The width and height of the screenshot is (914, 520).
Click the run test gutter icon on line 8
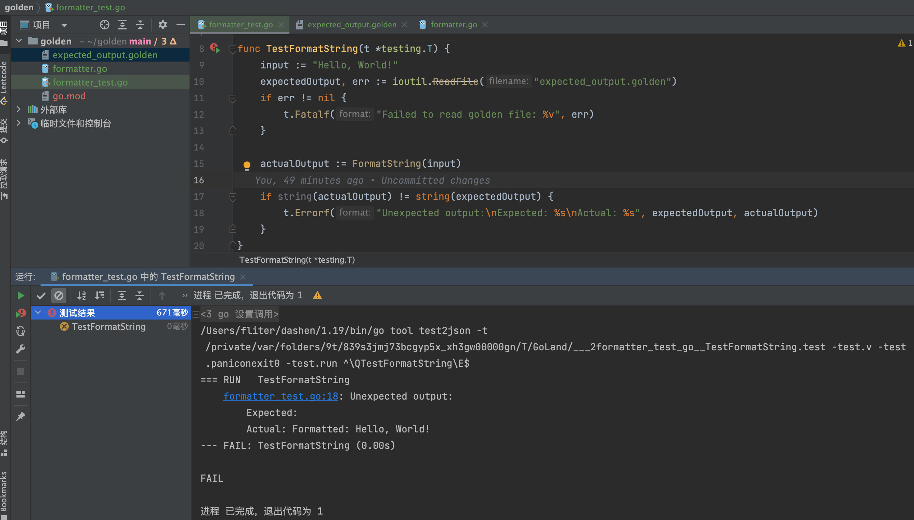[215, 48]
